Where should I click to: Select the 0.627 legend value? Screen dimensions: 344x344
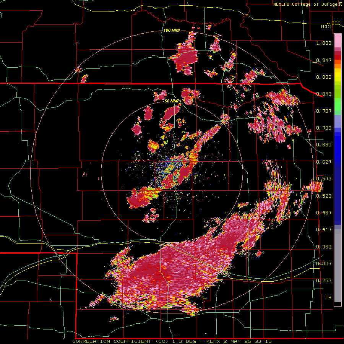point(324,162)
